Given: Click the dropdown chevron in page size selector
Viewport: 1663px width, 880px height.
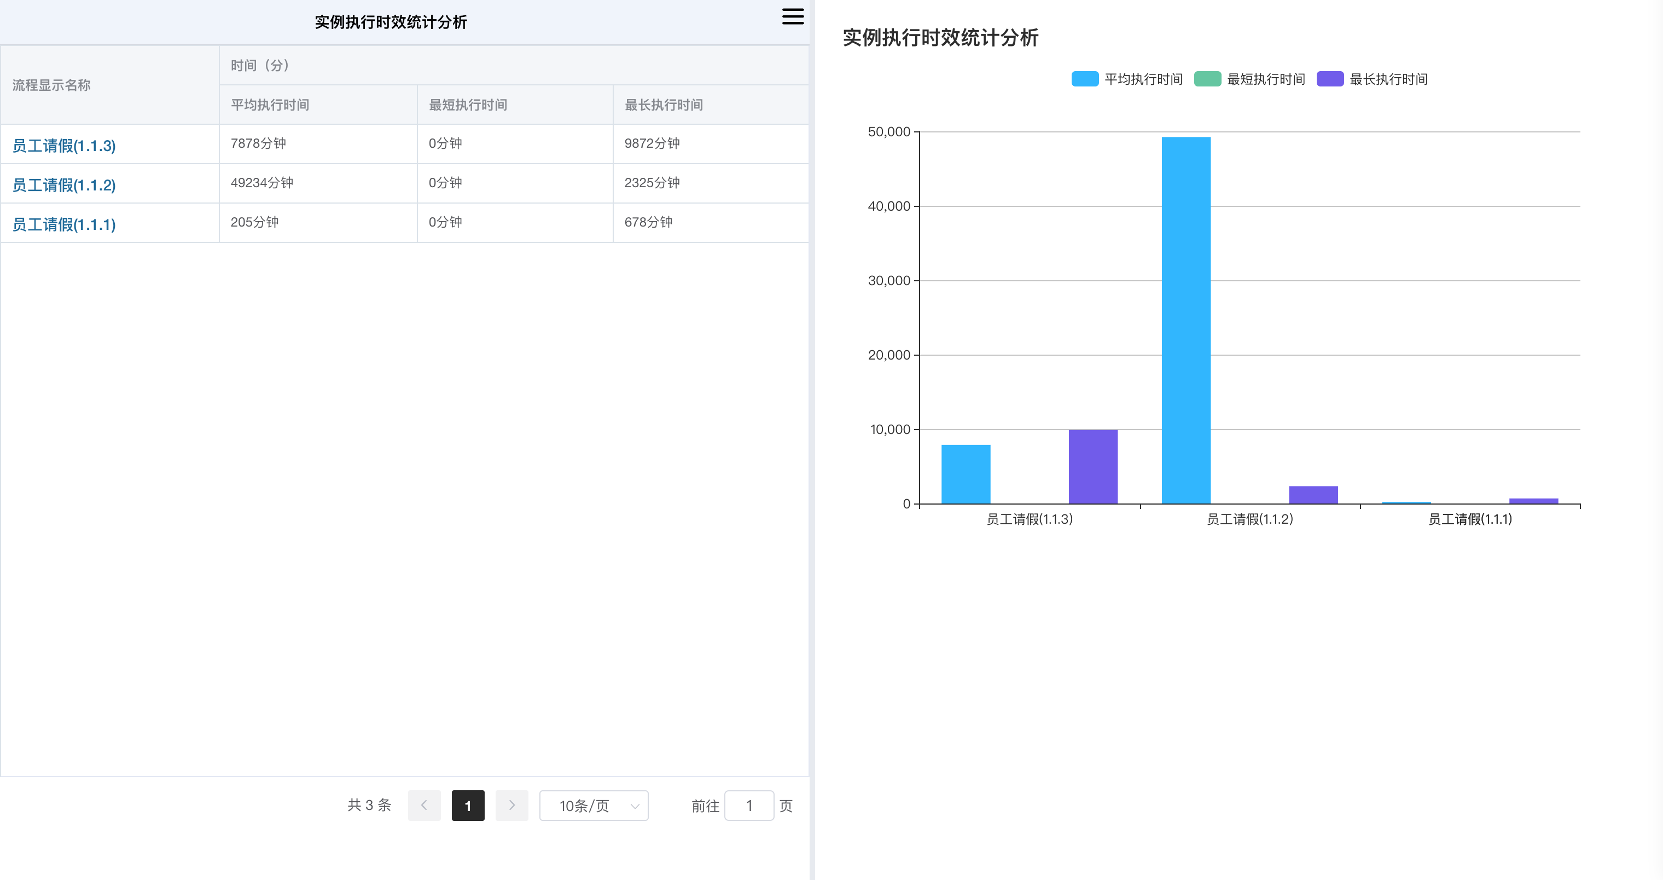Looking at the screenshot, I should click(635, 806).
